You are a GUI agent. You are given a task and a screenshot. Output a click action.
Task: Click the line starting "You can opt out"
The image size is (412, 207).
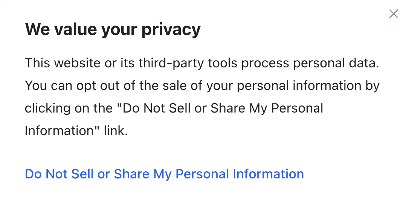[x=202, y=85]
